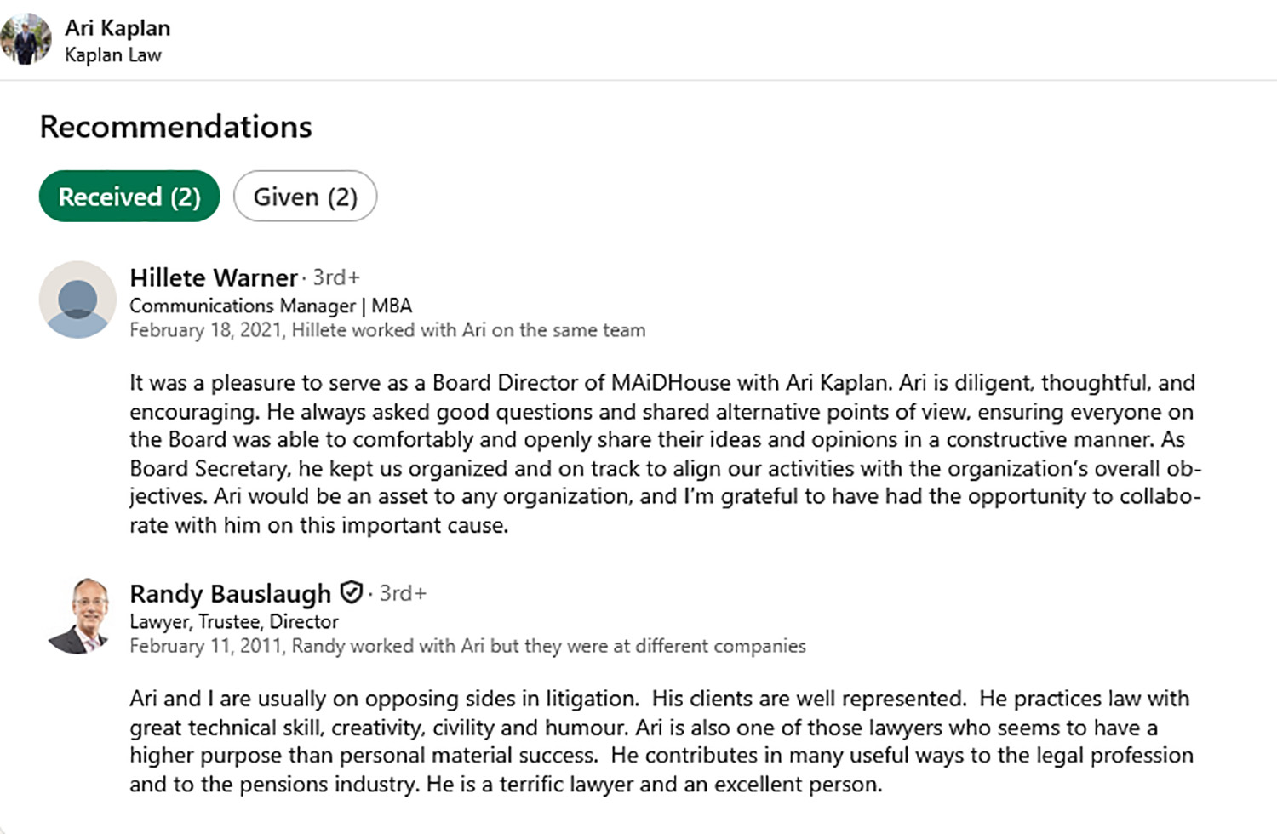Open the Ari Kaplan name link
1277x834 pixels.
[x=117, y=28]
